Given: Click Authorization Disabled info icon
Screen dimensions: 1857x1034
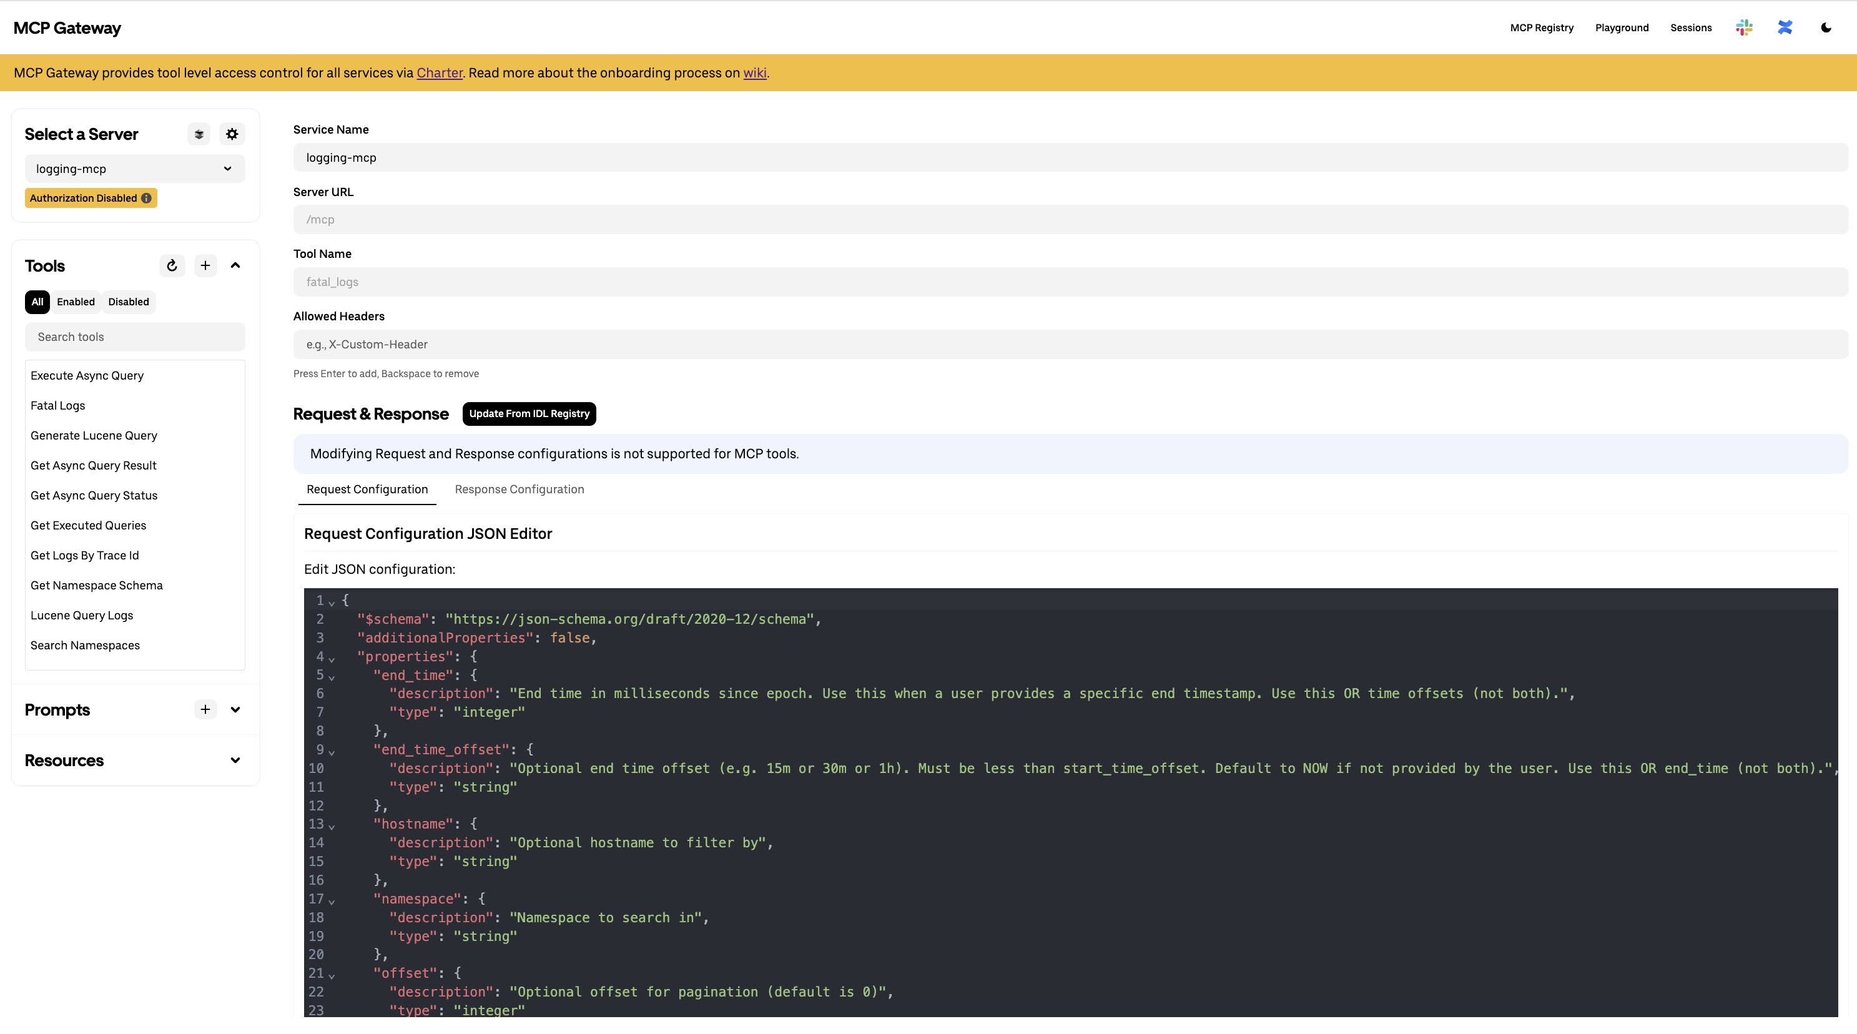Looking at the screenshot, I should click(146, 199).
